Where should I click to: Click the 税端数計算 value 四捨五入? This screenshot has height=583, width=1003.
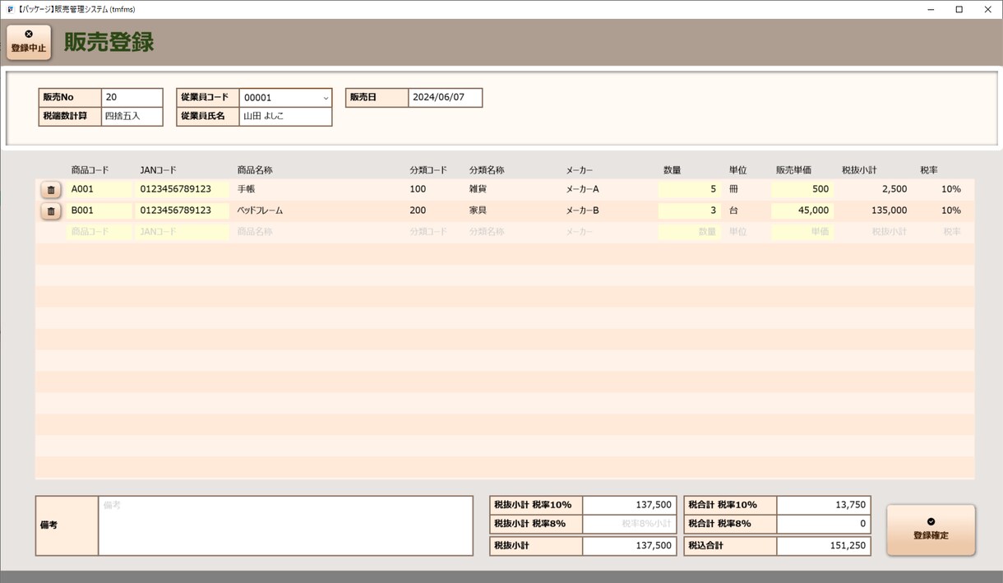coord(132,116)
